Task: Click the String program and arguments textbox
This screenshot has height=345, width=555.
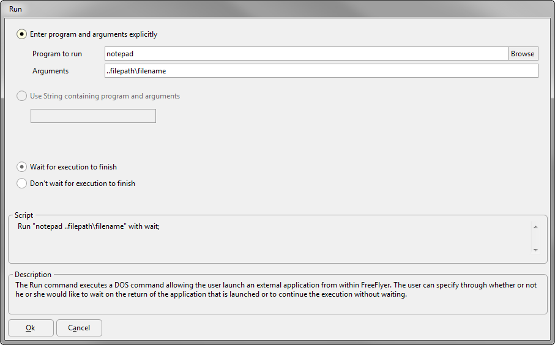Action: (x=93, y=116)
